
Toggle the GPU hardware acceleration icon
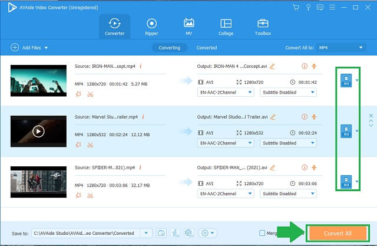pyautogui.click(x=188, y=233)
